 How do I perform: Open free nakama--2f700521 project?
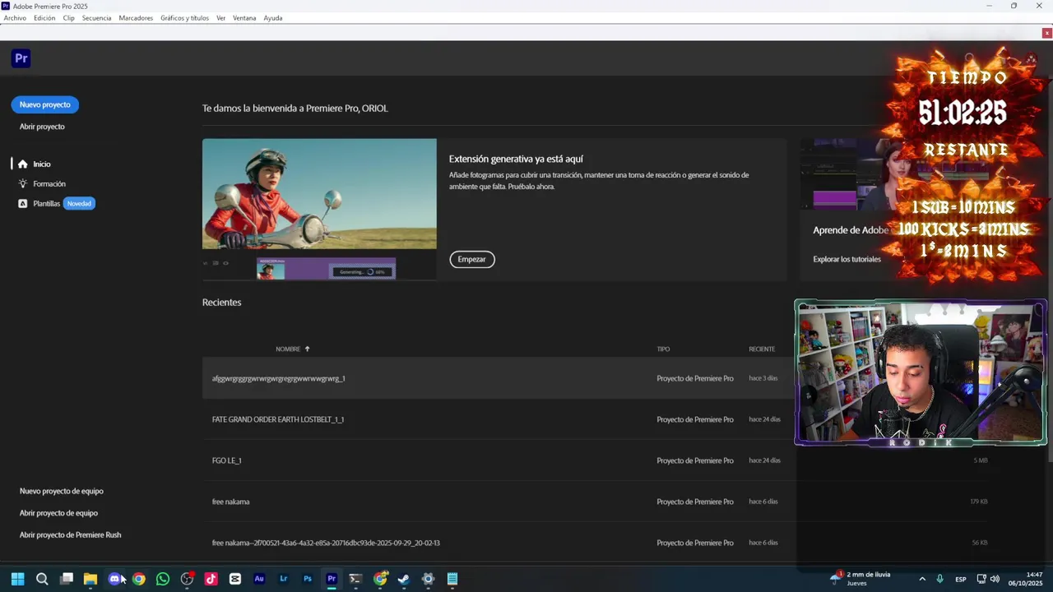[x=498, y=543]
